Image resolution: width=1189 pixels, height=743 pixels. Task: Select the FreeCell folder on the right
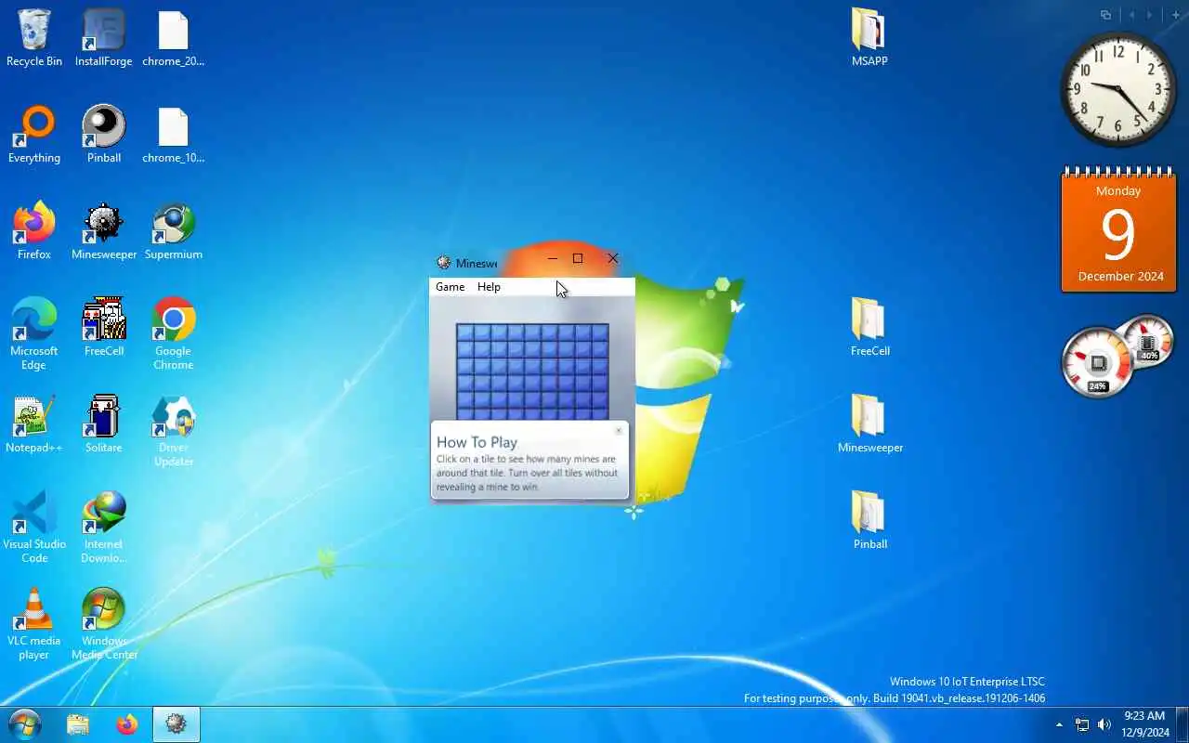click(869, 327)
